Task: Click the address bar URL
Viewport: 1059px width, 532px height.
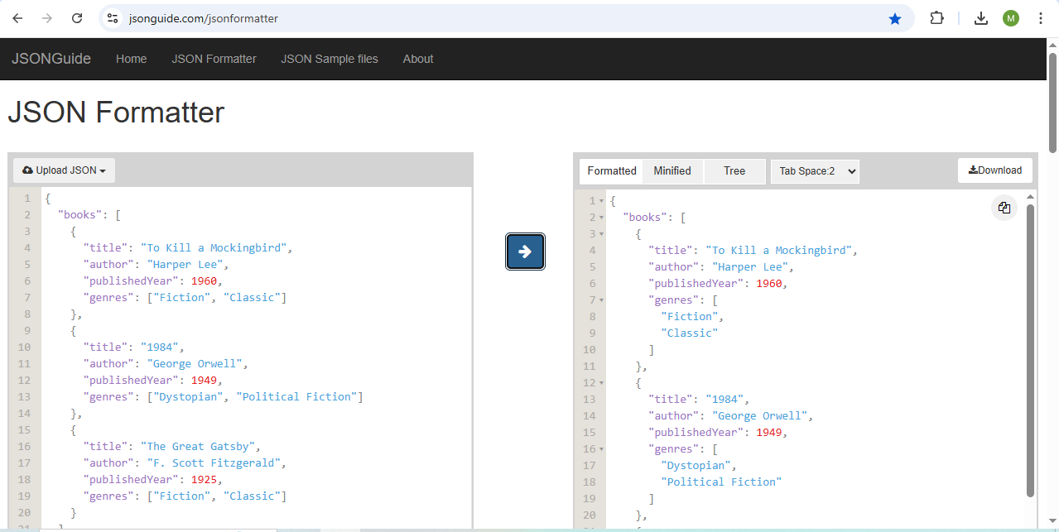Action: [204, 18]
